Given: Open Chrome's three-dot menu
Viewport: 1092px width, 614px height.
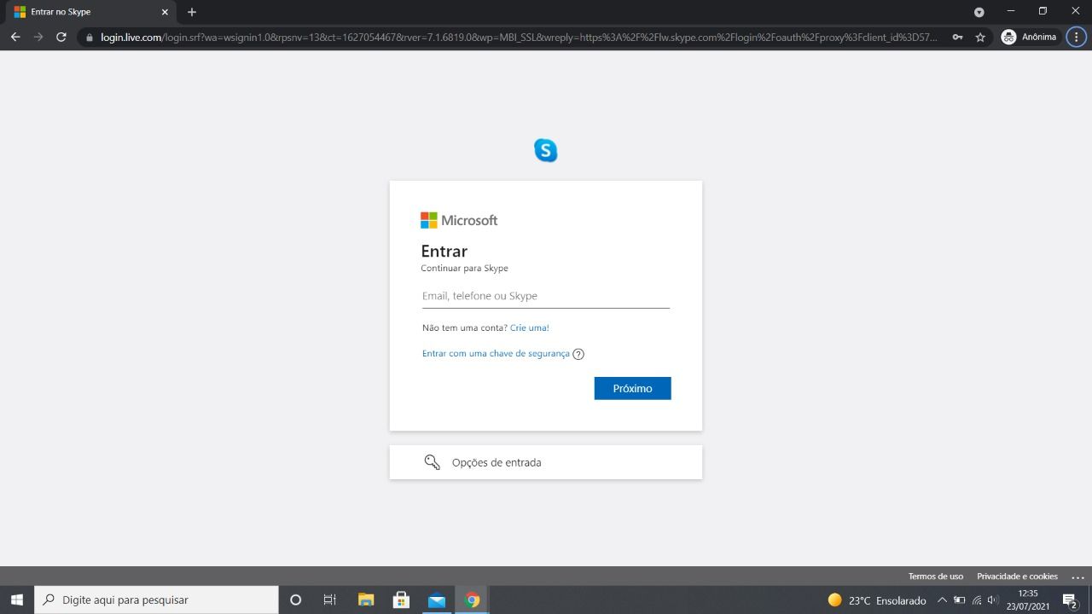Looking at the screenshot, I should [1077, 37].
